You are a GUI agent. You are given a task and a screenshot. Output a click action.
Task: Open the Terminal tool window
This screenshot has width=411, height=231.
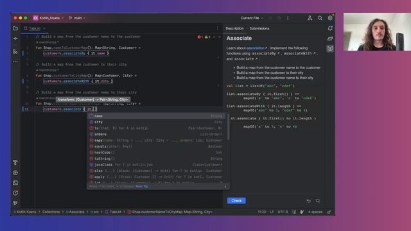(15, 183)
